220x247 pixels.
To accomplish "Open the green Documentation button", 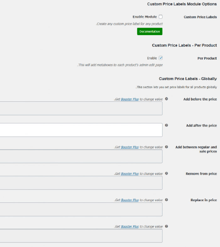I will (150, 31).
